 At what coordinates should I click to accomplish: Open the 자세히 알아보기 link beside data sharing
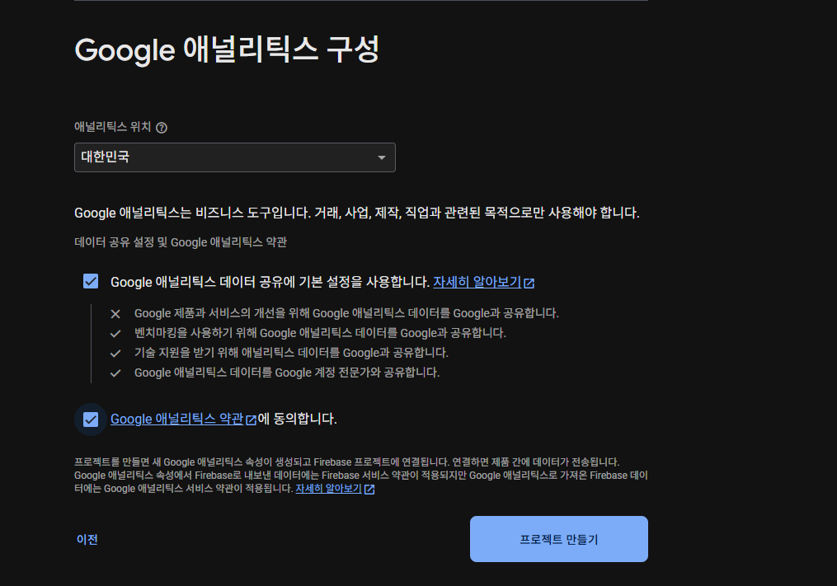point(477,282)
